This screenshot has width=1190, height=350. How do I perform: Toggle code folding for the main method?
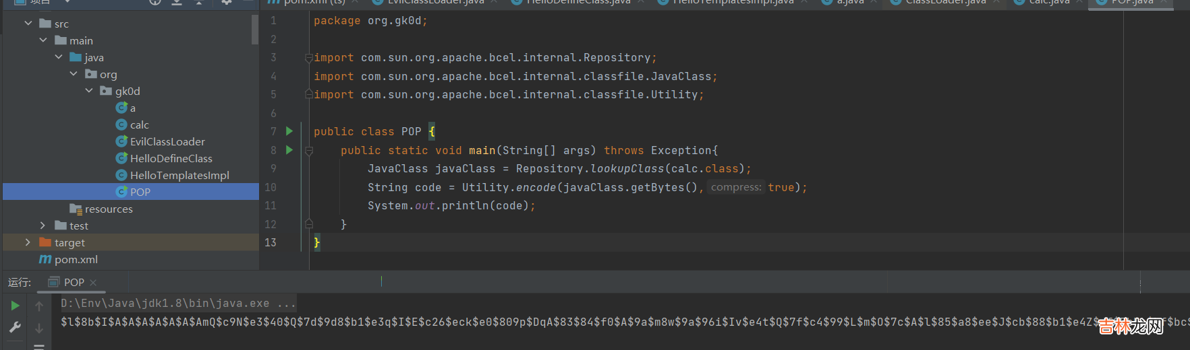point(309,151)
